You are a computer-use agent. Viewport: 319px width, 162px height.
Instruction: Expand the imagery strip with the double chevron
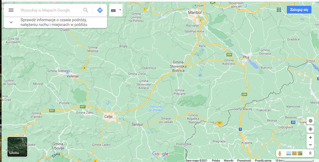click(310, 153)
